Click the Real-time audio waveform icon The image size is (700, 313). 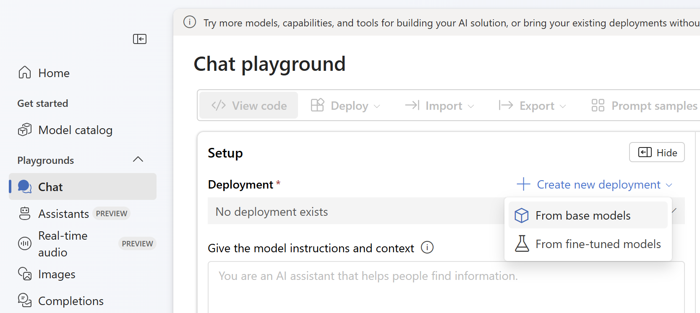pos(25,243)
